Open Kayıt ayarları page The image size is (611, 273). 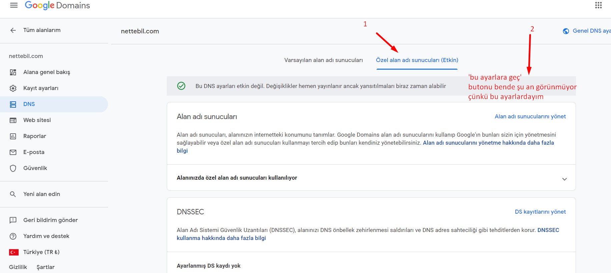41,88
